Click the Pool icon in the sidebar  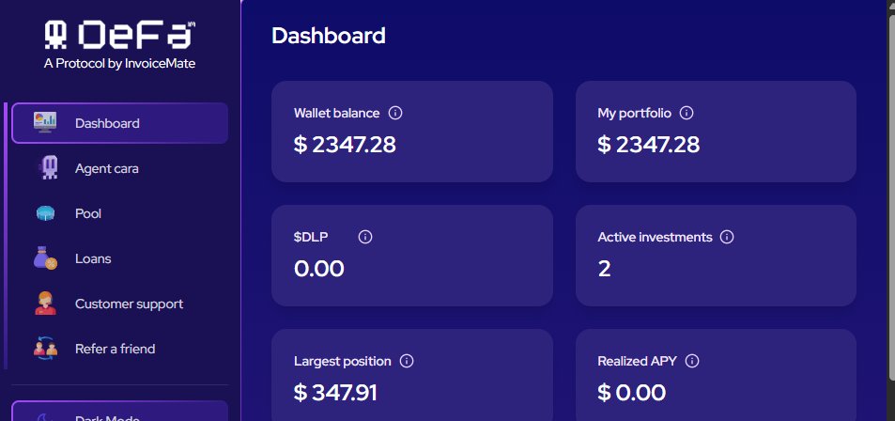click(x=46, y=213)
